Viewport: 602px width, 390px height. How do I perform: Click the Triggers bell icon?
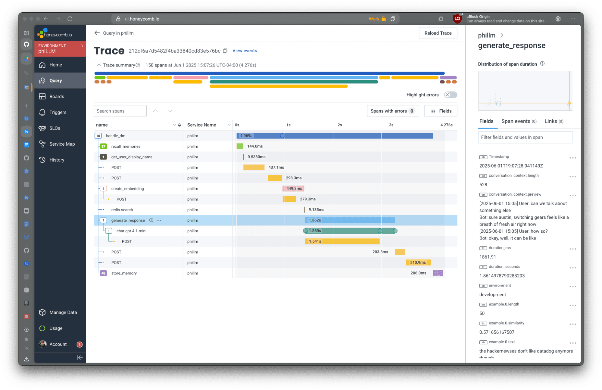tap(42, 112)
